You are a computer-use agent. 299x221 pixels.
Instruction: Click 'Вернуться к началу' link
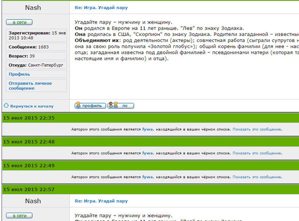32,106
